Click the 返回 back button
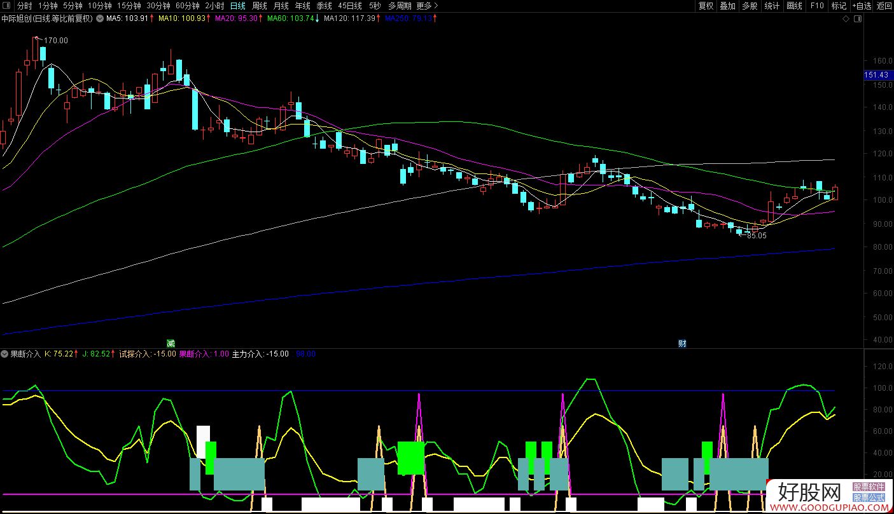The width and height of the screenshot is (894, 514). pos(884,6)
